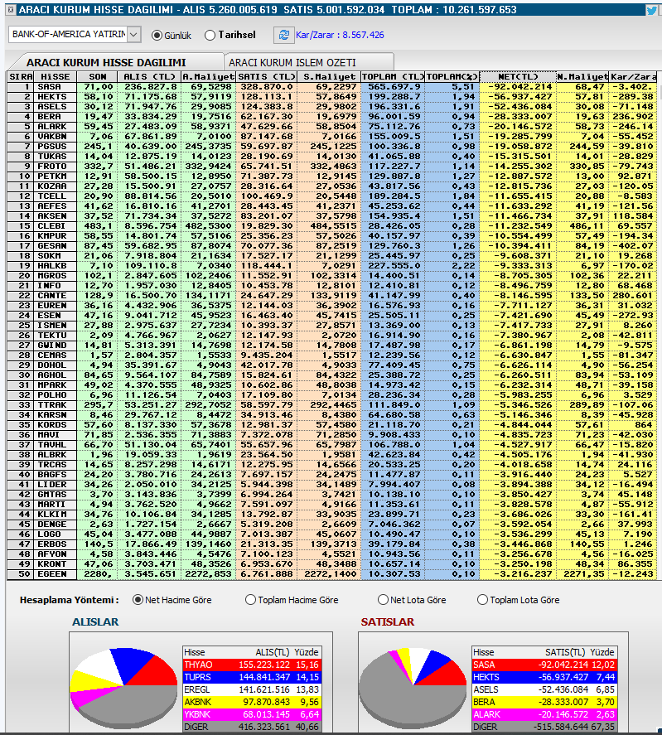The height and width of the screenshot is (735, 662).
Task: Select the ALARK stock row
Action: (x=332, y=127)
